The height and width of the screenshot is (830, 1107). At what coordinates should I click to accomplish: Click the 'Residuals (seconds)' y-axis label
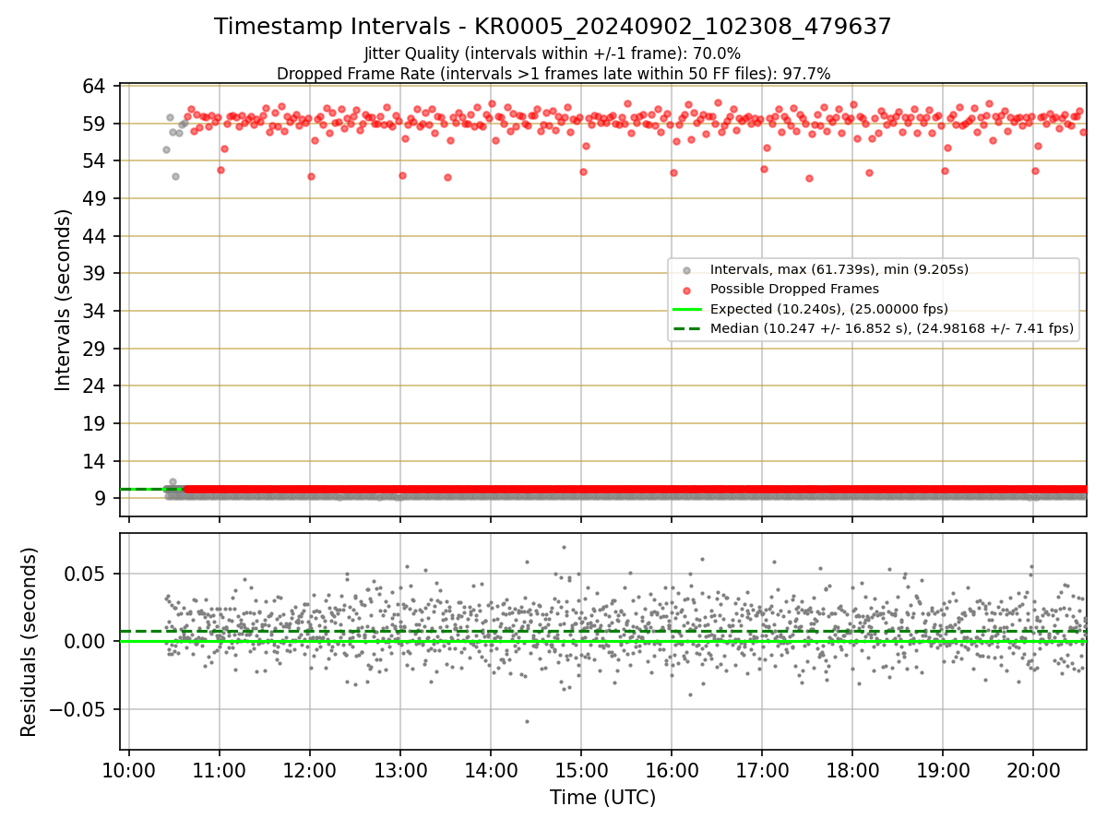(x=30, y=642)
